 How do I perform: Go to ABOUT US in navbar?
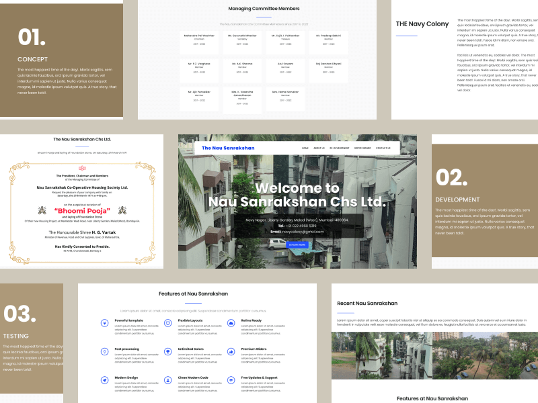(x=319, y=148)
